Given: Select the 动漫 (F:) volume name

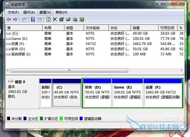Looking at the screenshot, I should click(x=18, y=44).
